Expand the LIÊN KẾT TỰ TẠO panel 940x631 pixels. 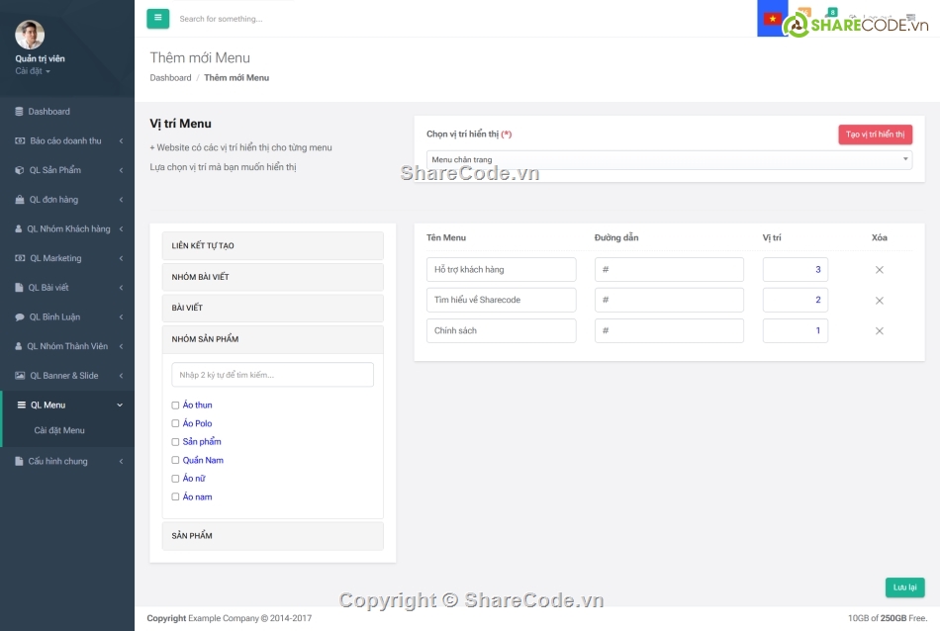(273, 245)
